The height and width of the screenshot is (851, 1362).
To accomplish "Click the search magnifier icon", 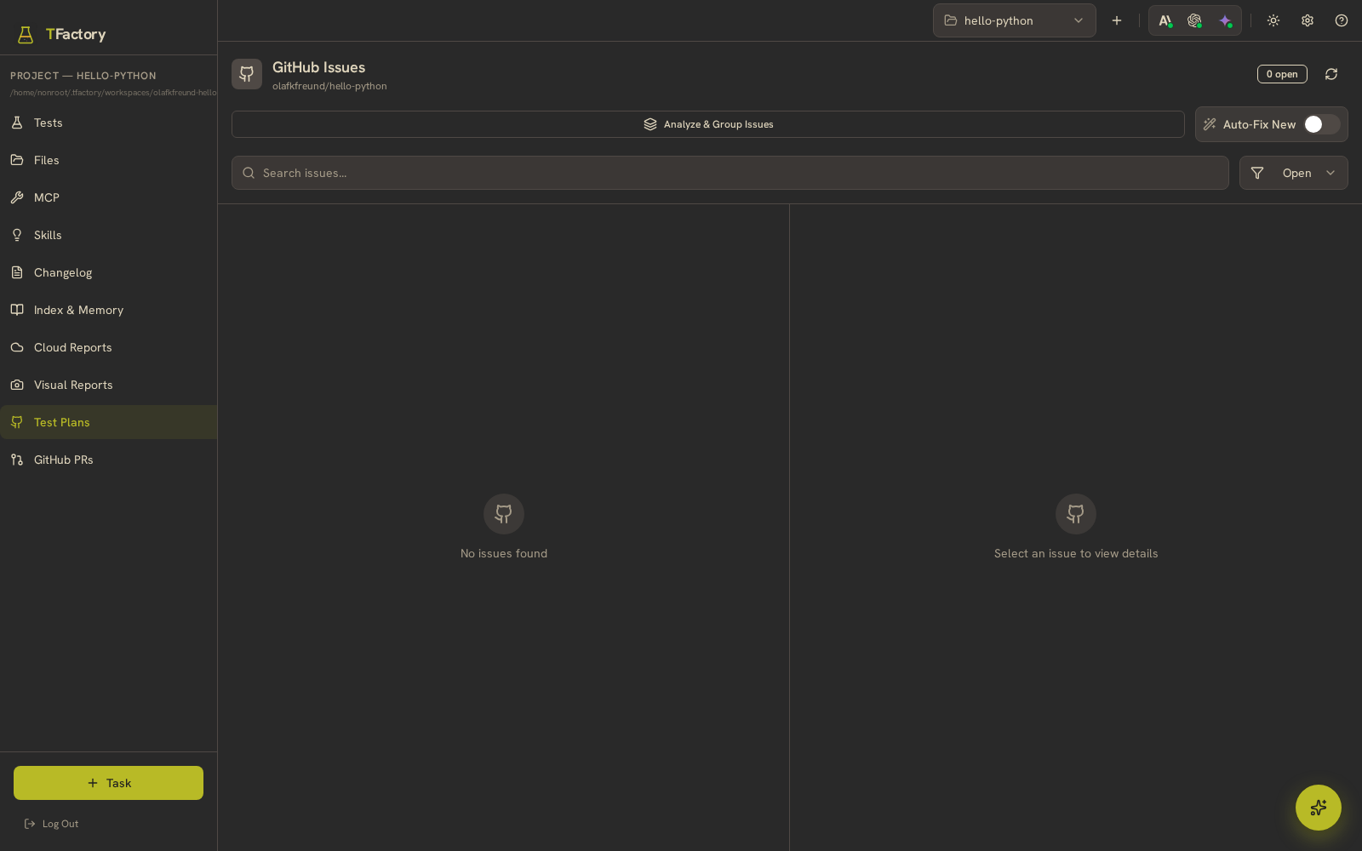I will click(249, 173).
